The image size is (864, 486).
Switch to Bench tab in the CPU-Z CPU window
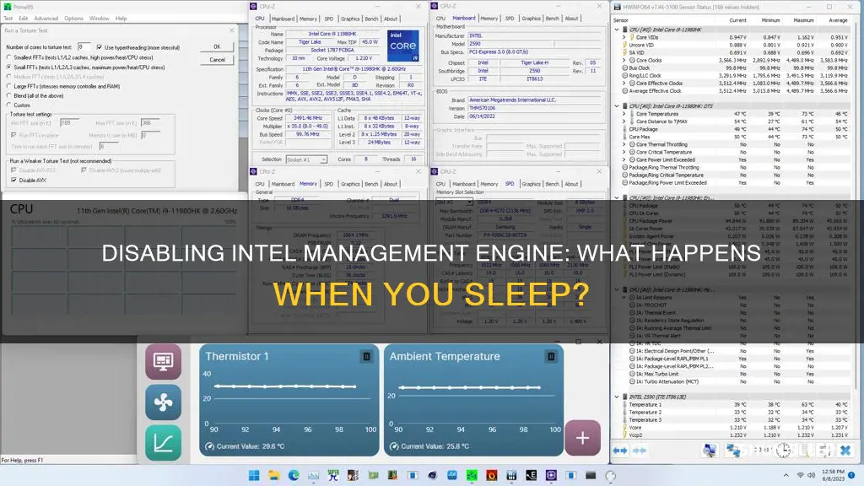[372, 19]
